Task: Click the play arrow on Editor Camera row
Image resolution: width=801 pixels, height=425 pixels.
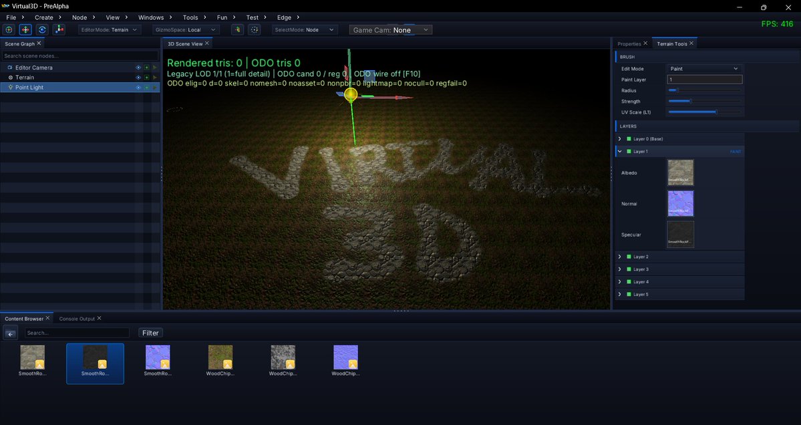Action: click(x=155, y=67)
